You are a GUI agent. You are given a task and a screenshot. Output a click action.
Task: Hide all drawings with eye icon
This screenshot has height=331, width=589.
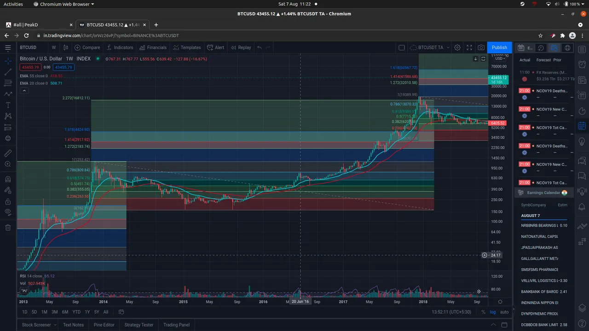click(x=8, y=212)
